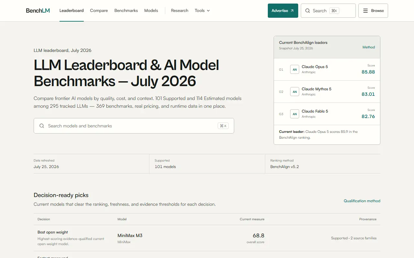Open the Leaderboard nav tab
Image resolution: width=414 pixels, height=258 pixels.
click(x=71, y=11)
